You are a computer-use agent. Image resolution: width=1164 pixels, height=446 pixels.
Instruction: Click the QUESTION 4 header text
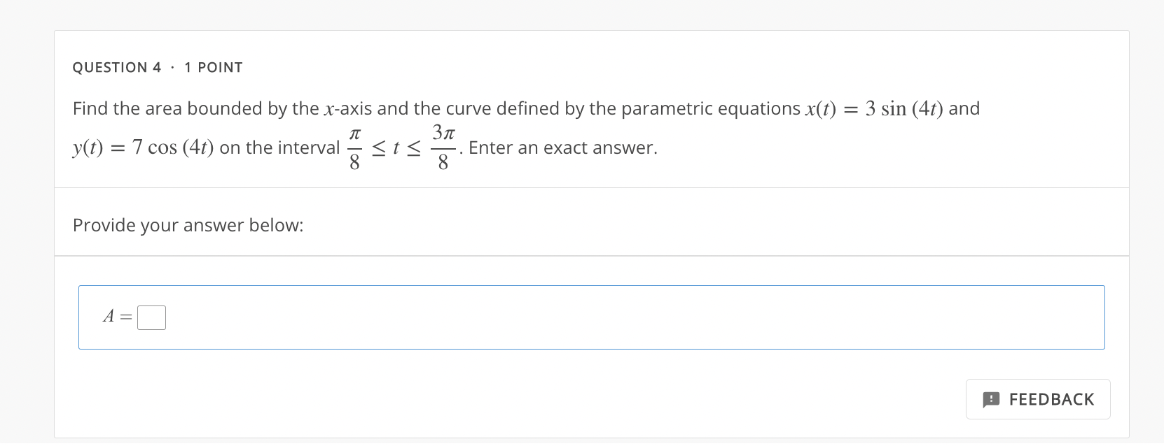pos(117,67)
